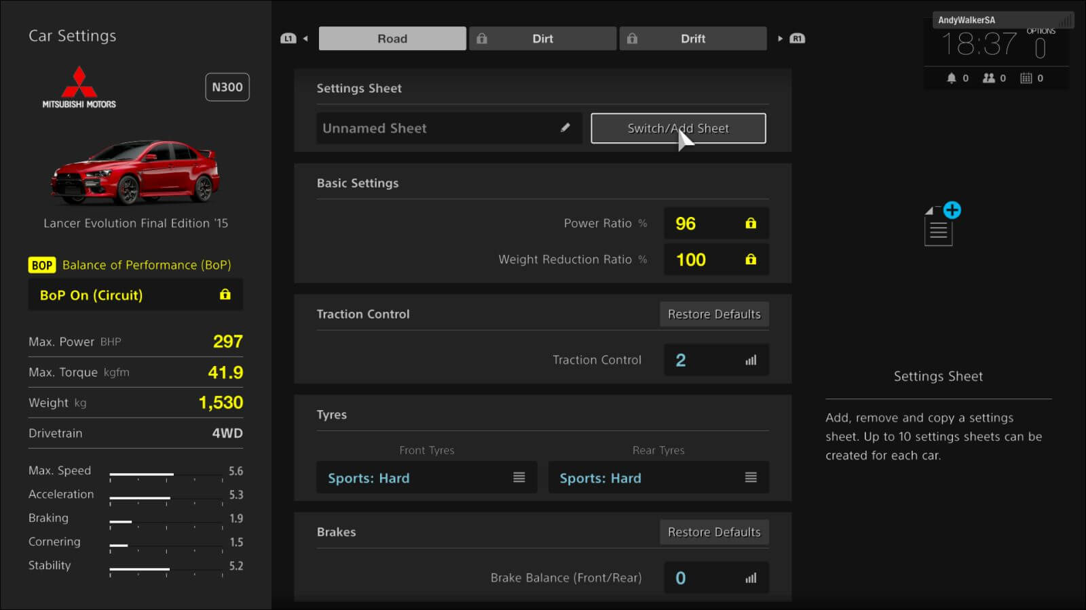The height and width of the screenshot is (610, 1086).
Task: Click the Braking rating 1.9
Action: [x=236, y=518]
